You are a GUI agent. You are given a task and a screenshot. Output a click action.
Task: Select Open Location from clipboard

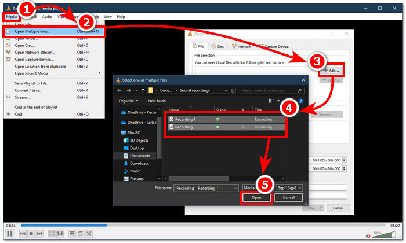pos(55,67)
